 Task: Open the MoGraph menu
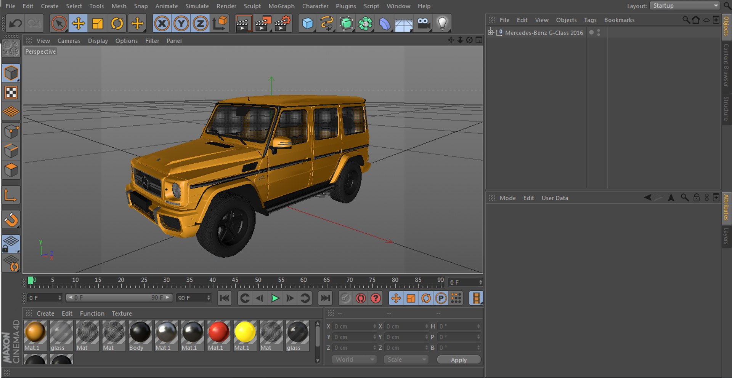281,6
